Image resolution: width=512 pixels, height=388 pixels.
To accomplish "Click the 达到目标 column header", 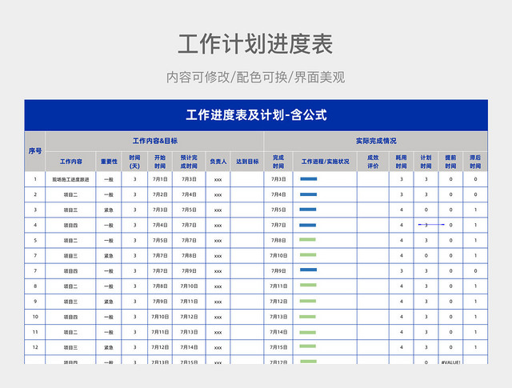I will point(247,162).
